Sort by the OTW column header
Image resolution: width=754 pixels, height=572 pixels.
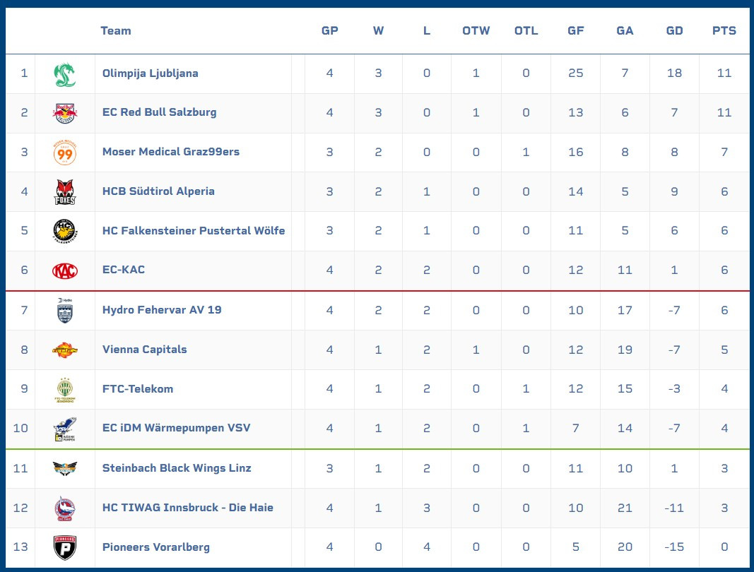(476, 31)
